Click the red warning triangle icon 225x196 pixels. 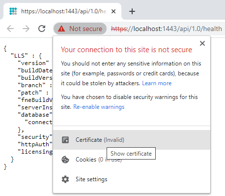[61, 29]
